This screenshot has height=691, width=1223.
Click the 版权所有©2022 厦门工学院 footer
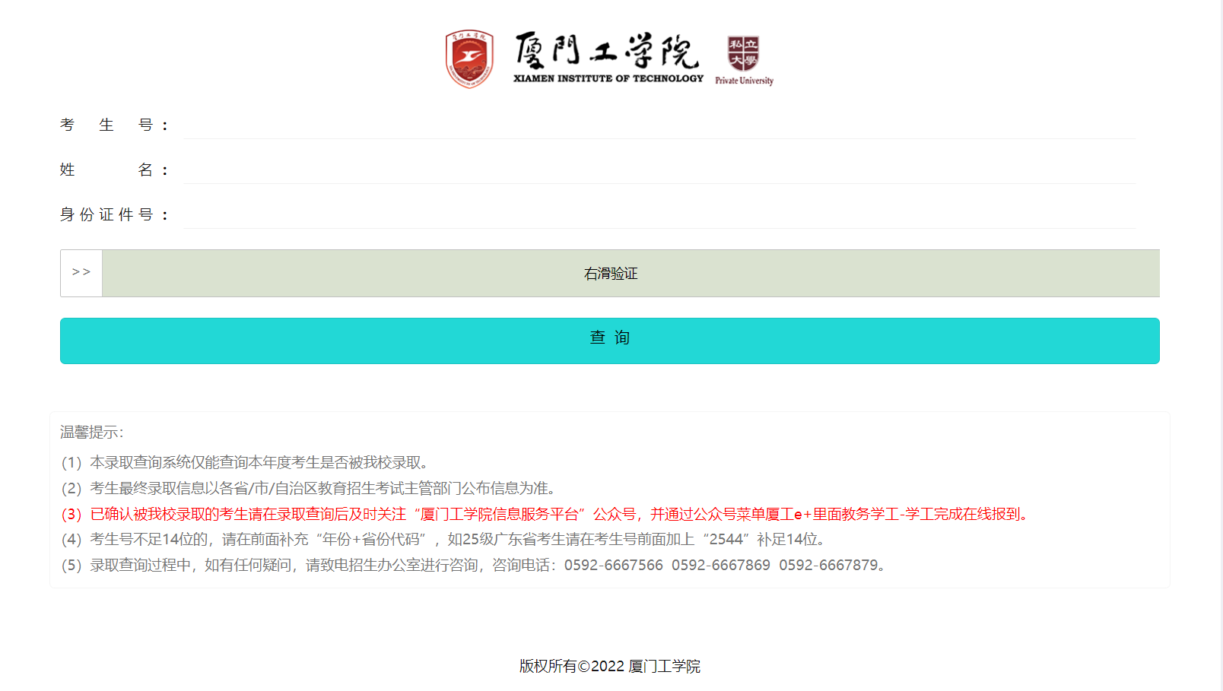coord(610,667)
